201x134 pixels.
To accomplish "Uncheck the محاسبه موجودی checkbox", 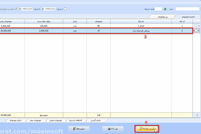I will (x=16, y=9).
